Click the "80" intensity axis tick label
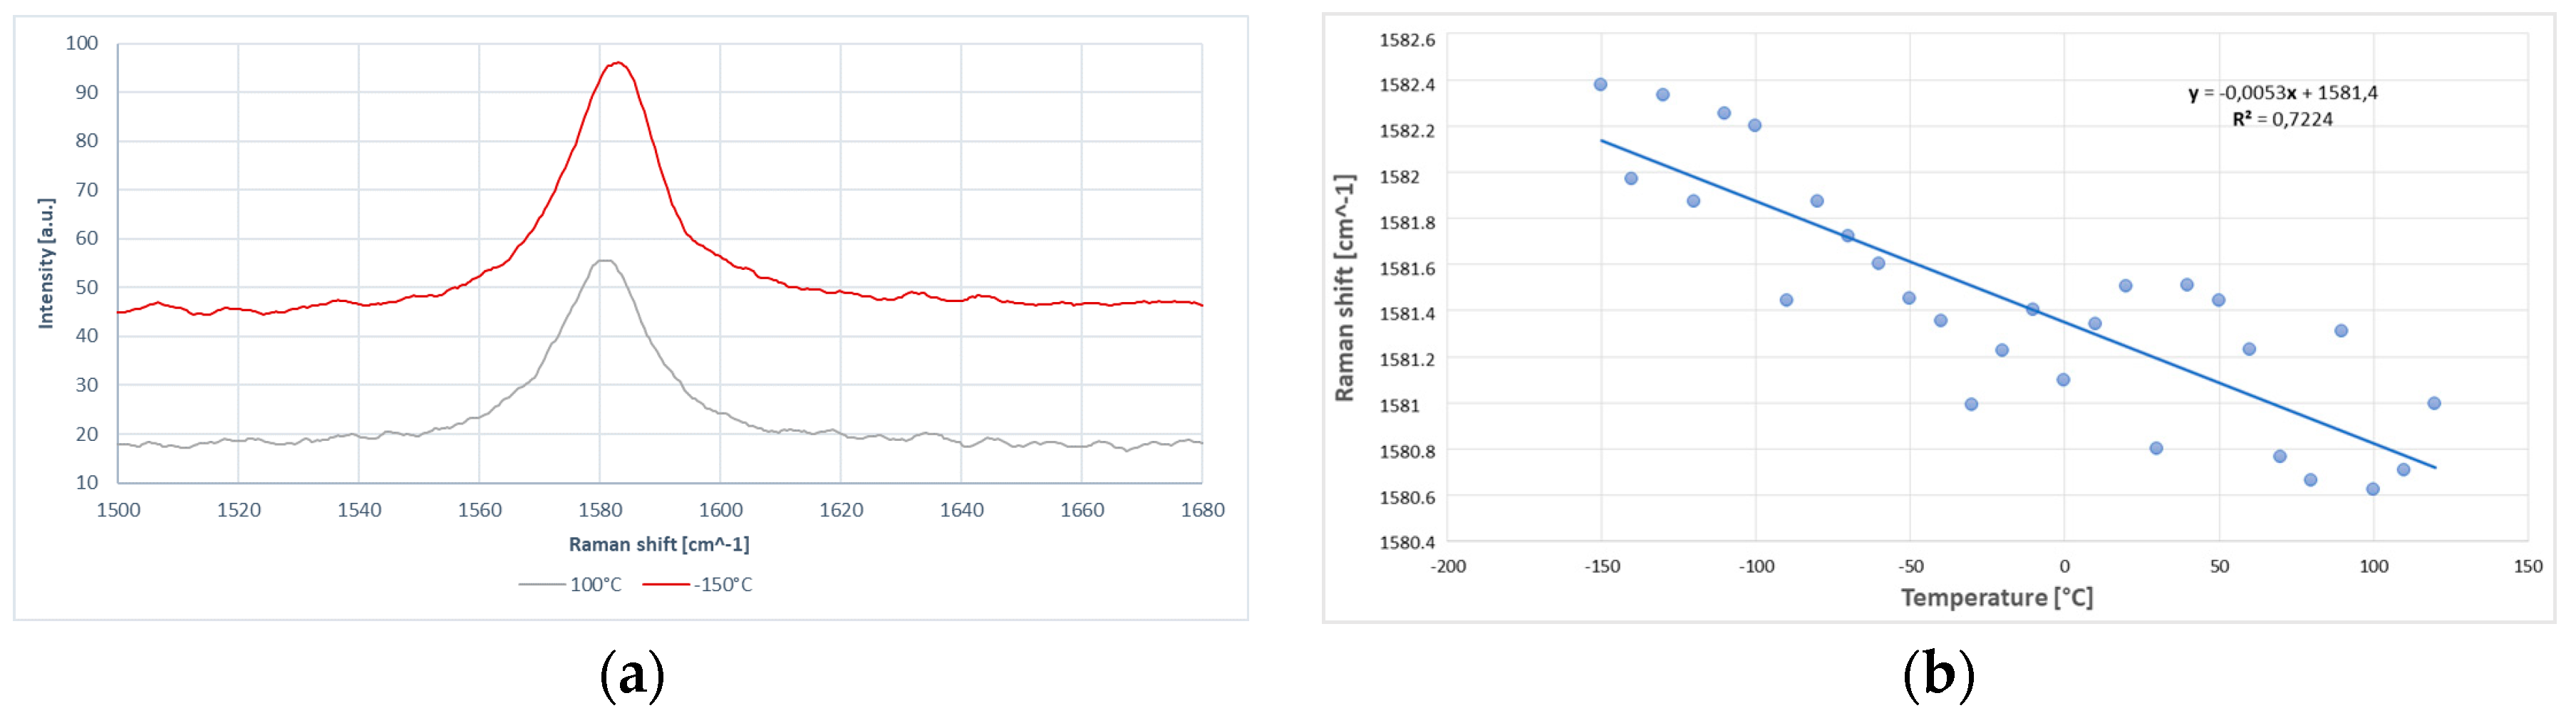2576x718 pixels. (x=87, y=141)
